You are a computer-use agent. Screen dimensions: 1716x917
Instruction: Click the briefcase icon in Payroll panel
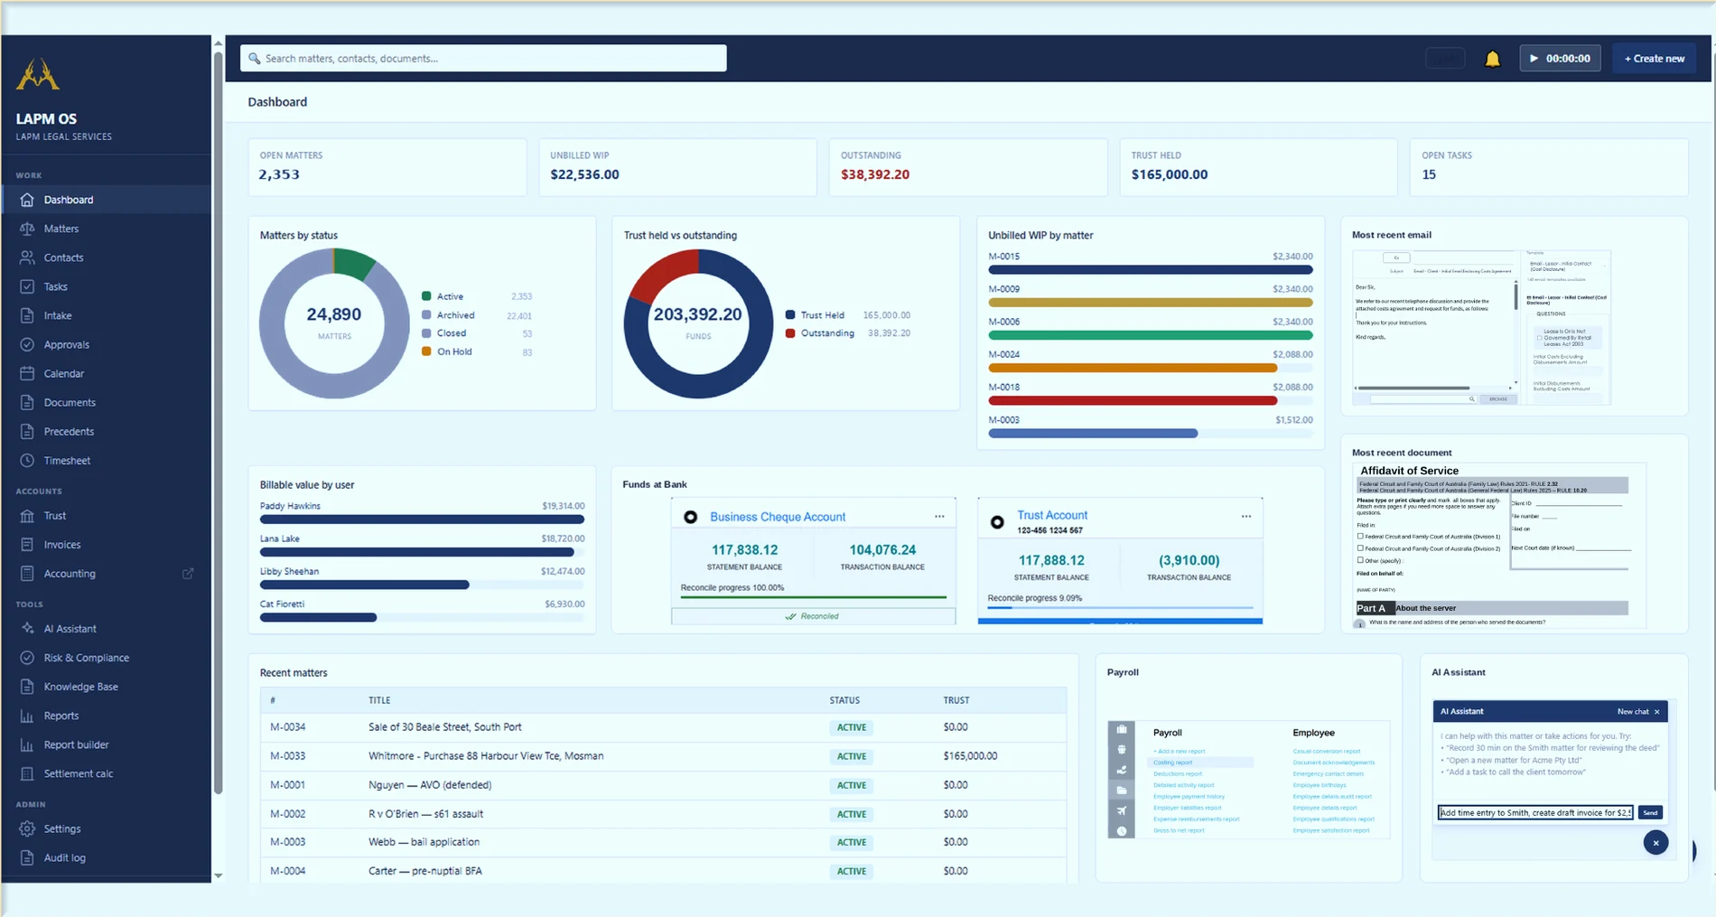pos(1121,729)
